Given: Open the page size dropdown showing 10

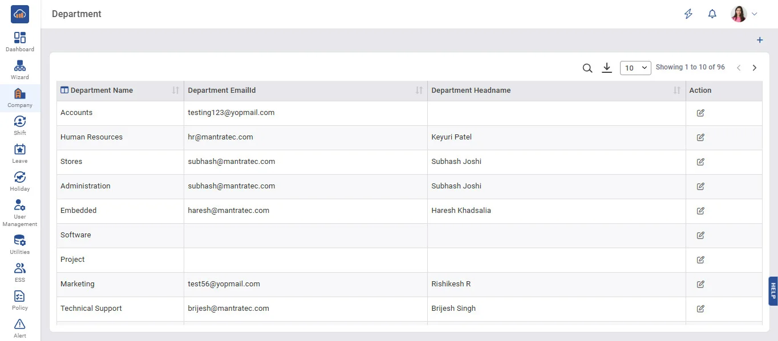Looking at the screenshot, I should coord(635,68).
